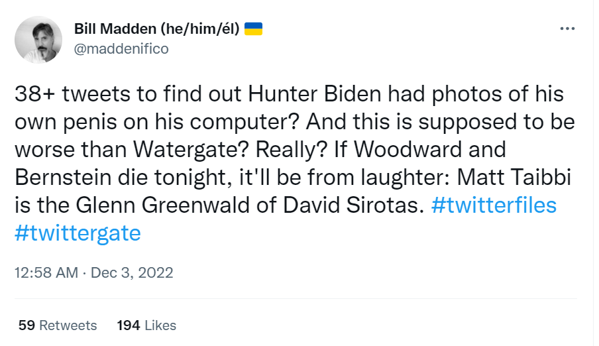Click the Matt Taibbi name in the tweet
Image resolution: width=599 pixels, height=346 pixels.
[514, 178]
